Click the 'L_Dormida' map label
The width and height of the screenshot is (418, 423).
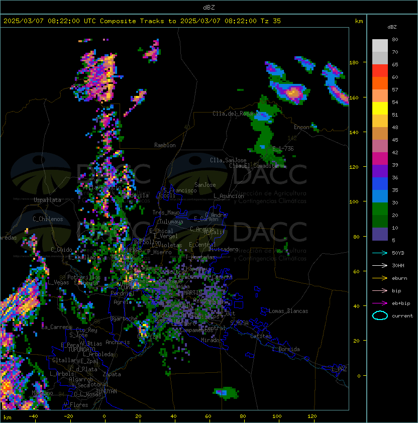[x=286, y=349]
